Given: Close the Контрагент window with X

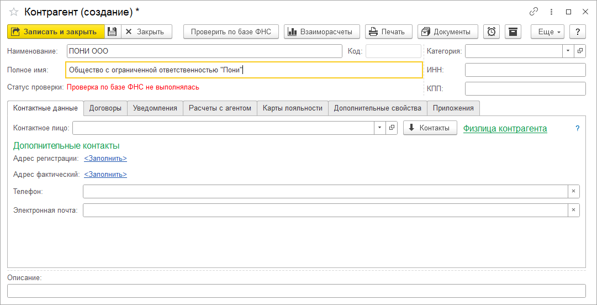Looking at the screenshot, I should pos(585,12).
